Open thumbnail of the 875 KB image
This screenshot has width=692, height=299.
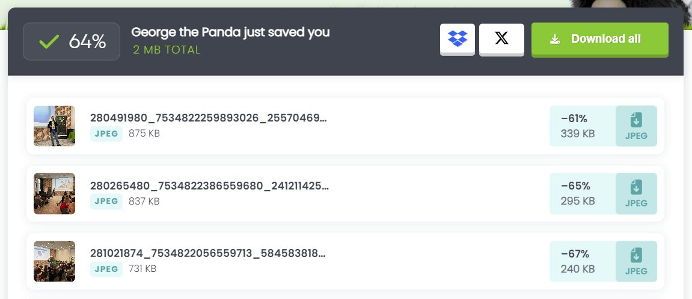point(55,126)
